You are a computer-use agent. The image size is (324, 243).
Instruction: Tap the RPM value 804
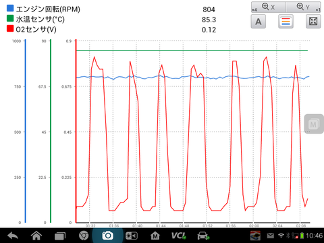click(x=209, y=9)
